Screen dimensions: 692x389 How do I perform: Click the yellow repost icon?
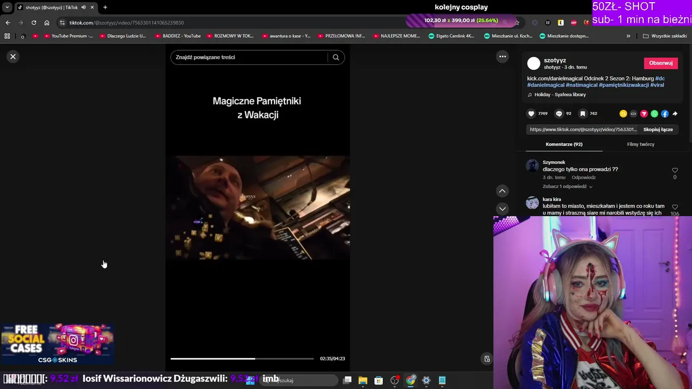click(x=623, y=113)
